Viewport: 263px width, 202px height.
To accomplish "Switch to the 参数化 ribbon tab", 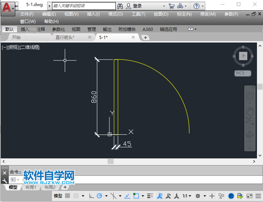I will pos(58,29).
